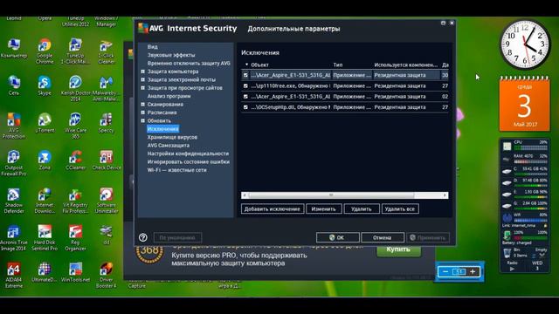Viewport: 559px width, 314px height.
Task: Open Настройки конфиденциальности section
Action: pyautogui.click(x=189, y=154)
